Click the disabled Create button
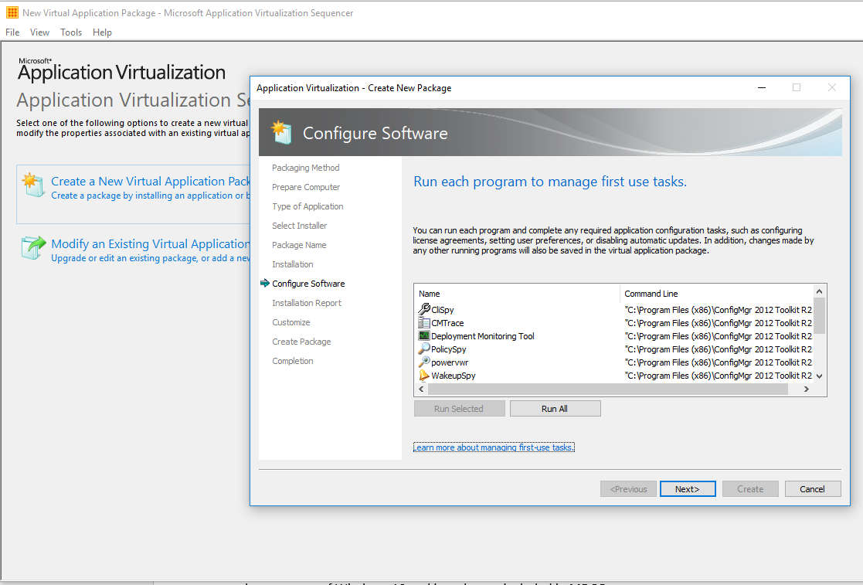 [x=750, y=488]
